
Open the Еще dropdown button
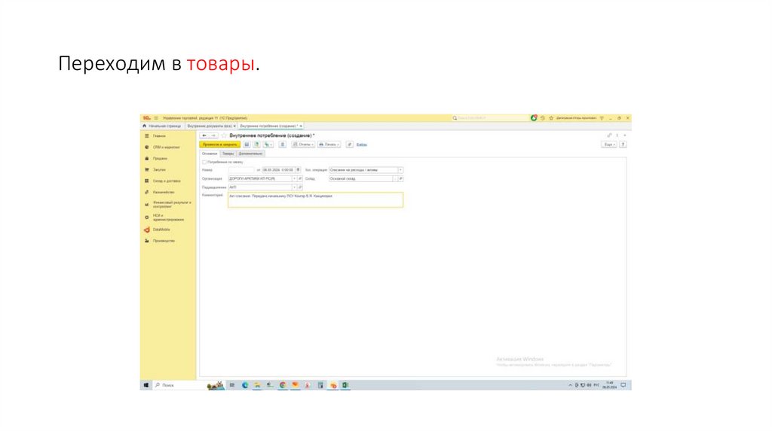(x=609, y=145)
